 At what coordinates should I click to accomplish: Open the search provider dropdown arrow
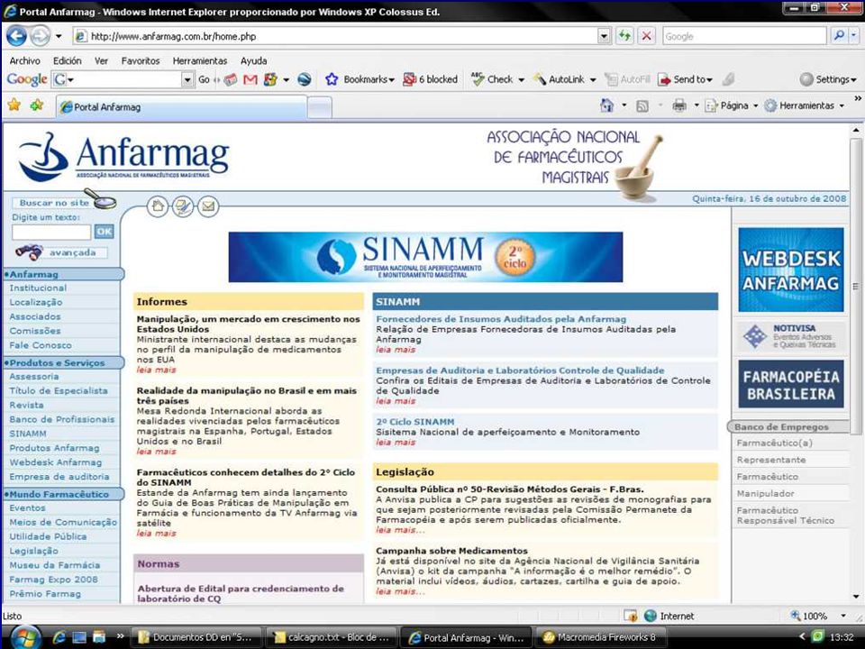[853, 36]
